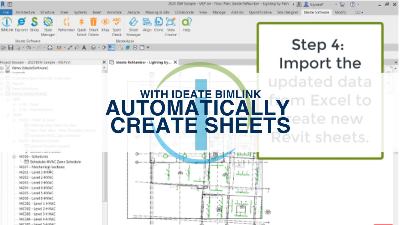Toggle Thin Lines in quick access toolbar
The width and height of the screenshot is (401, 225).
pyautogui.click(x=112, y=47)
